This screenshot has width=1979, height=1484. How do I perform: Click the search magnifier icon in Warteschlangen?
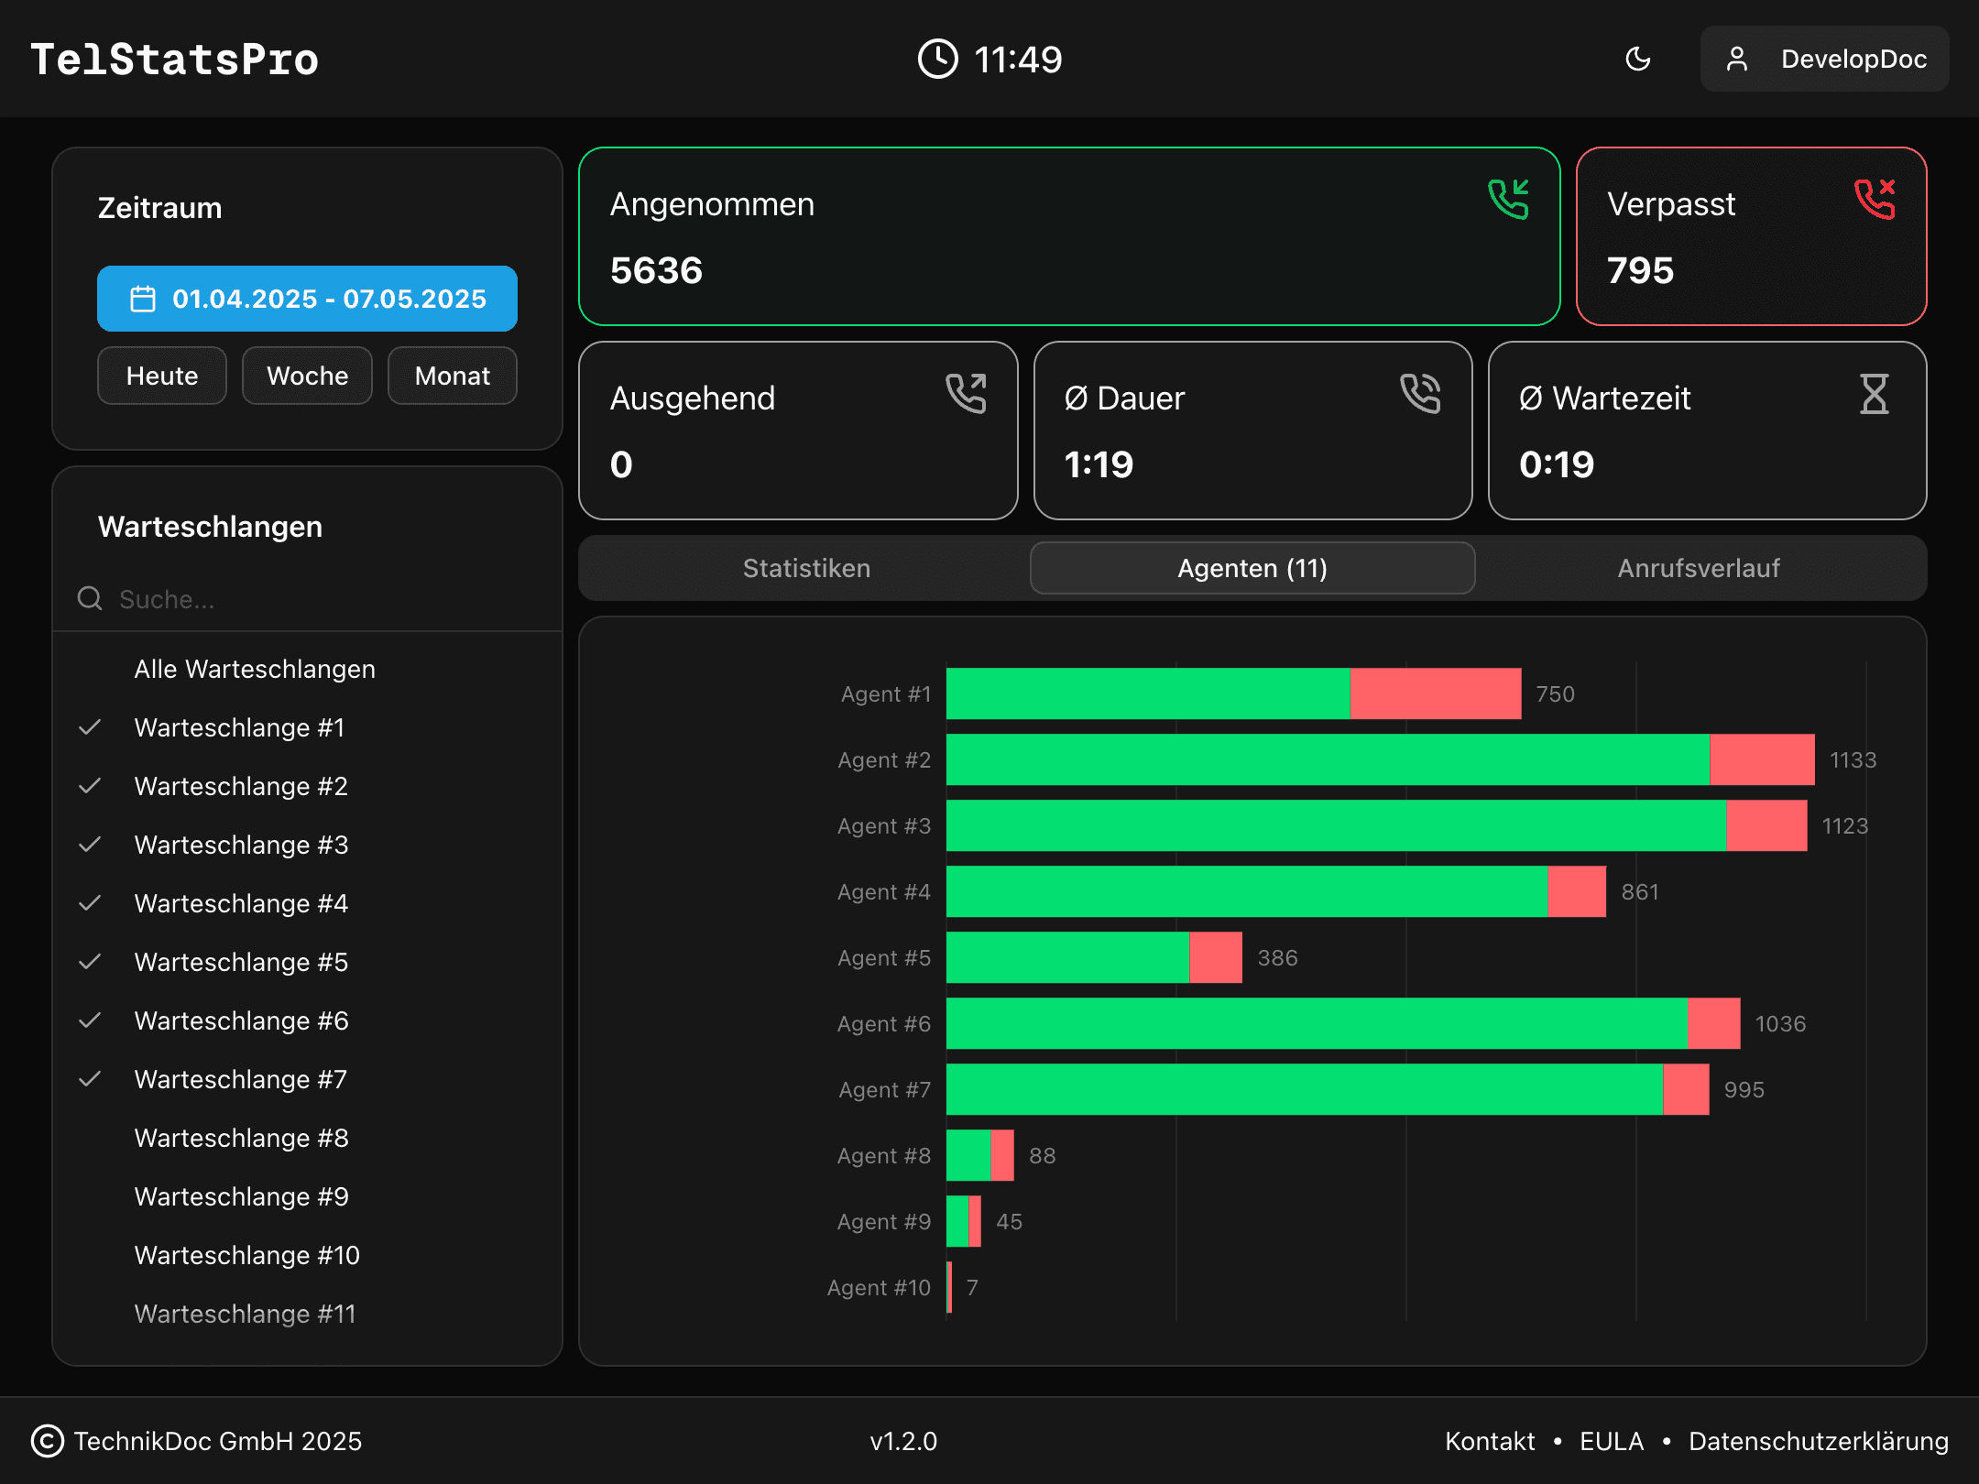(90, 599)
